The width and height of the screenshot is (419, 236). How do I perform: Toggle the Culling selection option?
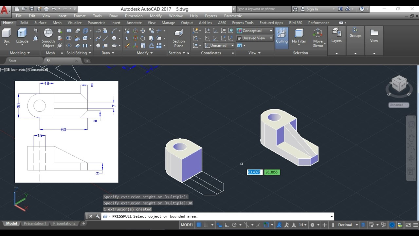pos(282,35)
